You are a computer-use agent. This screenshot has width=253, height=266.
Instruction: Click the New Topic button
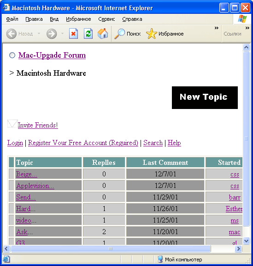tap(205, 98)
